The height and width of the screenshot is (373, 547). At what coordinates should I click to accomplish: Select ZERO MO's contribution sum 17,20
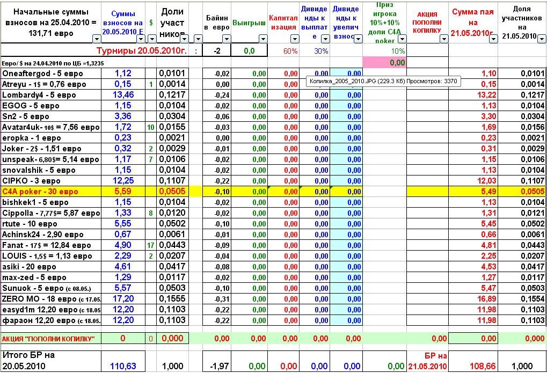(123, 299)
